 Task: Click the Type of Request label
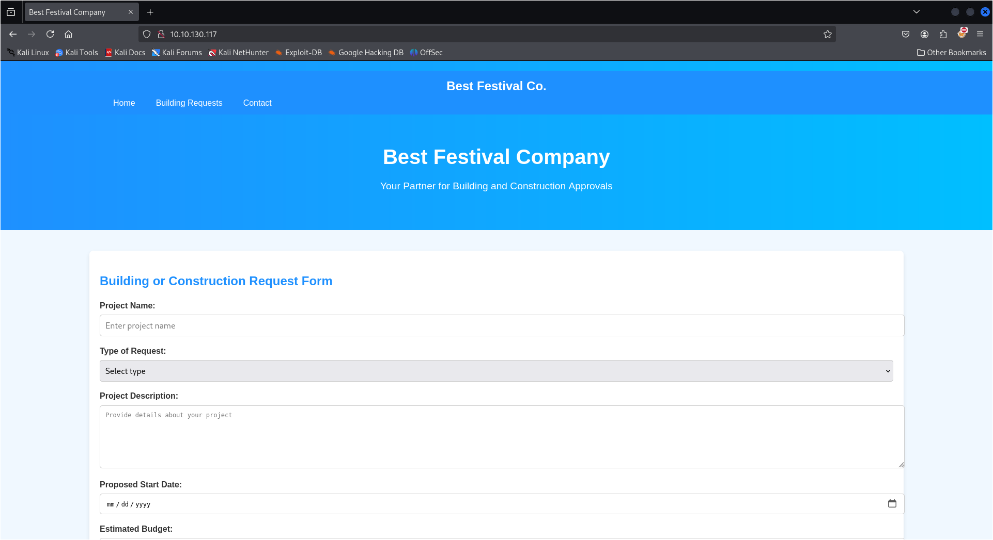133,351
